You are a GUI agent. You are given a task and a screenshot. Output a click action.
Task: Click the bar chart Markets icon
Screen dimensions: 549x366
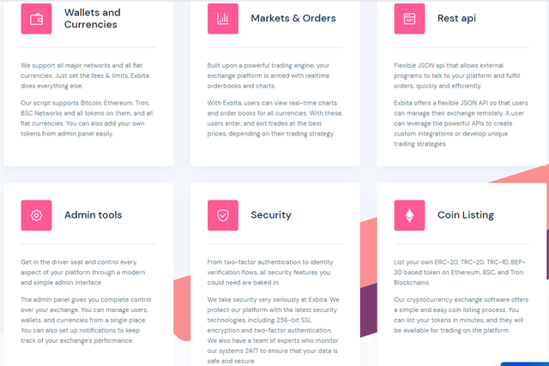[223, 19]
